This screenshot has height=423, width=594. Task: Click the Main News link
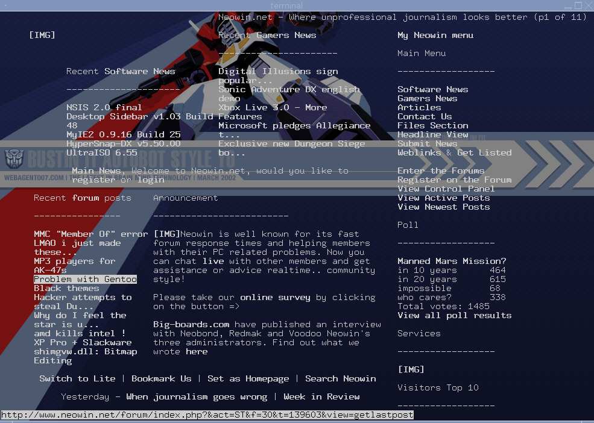[96, 171]
